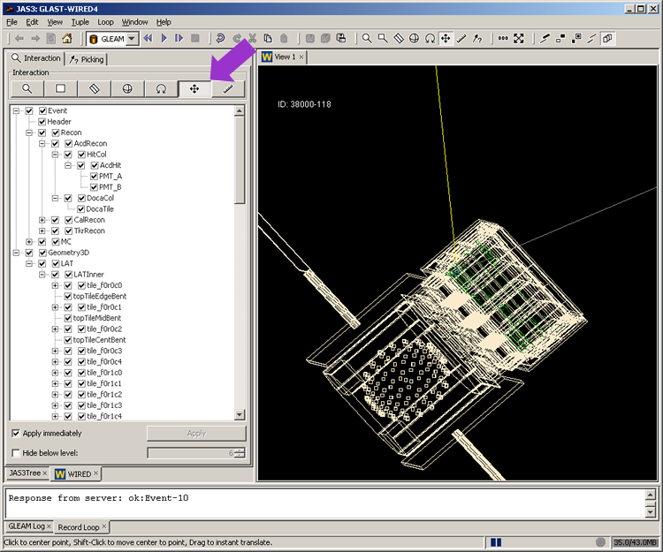The image size is (663, 552).
Task: Collapse the Geometry3D tree node
Action: (16, 253)
